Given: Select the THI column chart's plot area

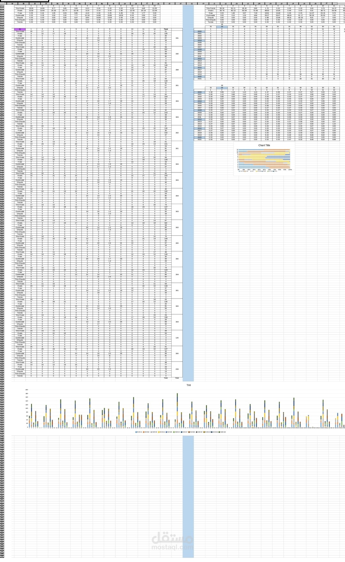Looking at the screenshot, I should point(187,409).
